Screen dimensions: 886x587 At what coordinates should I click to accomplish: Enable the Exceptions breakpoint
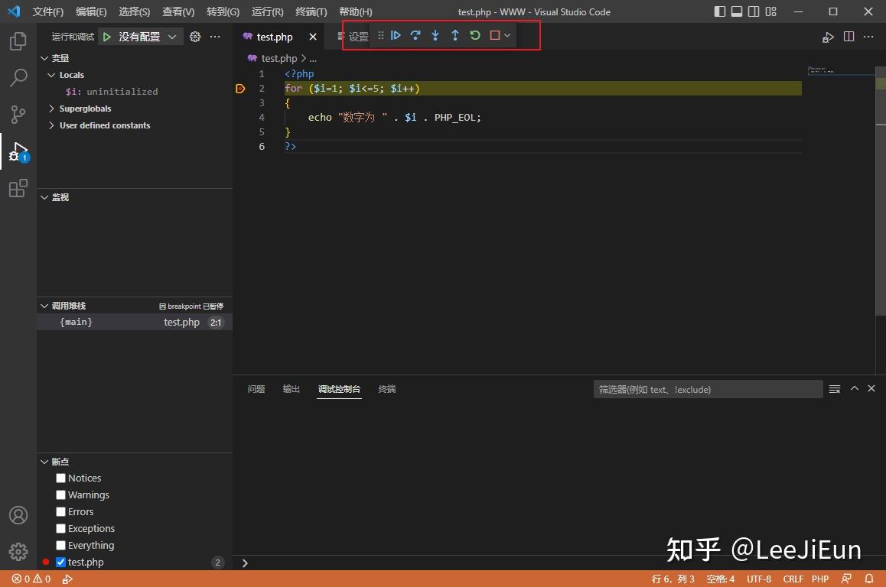pyautogui.click(x=60, y=528)
